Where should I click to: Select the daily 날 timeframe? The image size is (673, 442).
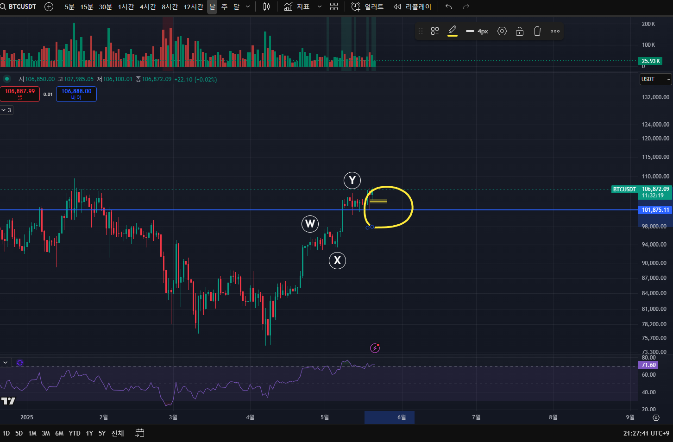point(212,6)
